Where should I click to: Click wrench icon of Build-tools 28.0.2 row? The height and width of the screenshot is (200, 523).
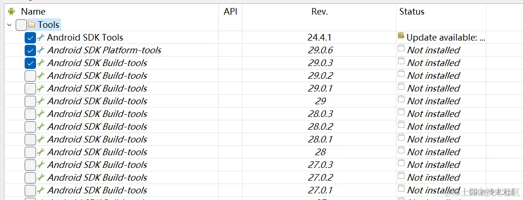(x=41, y=126)
